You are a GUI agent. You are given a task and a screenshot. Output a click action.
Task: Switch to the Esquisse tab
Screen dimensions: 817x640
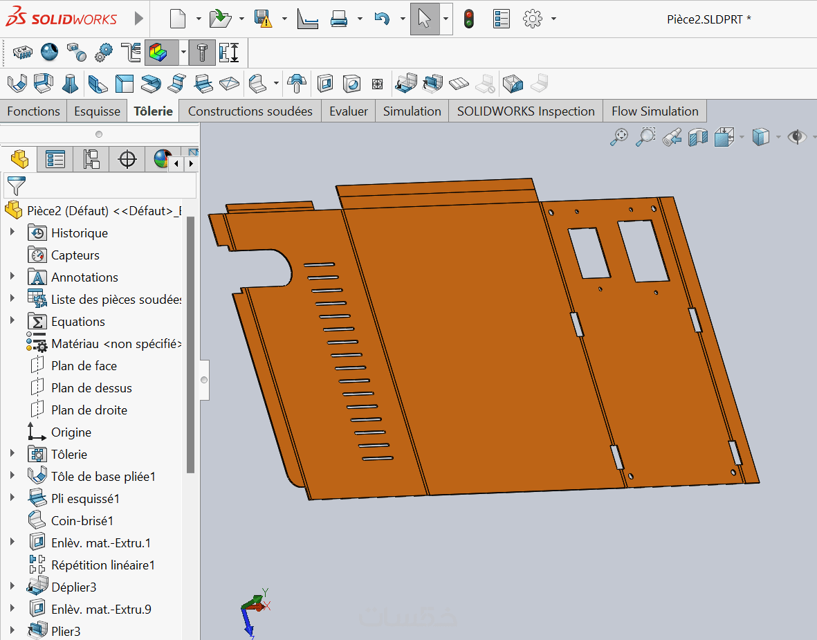(x=98, y=111)
